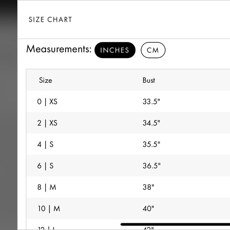
Task: Click the horizontal scroll bar at bottom
Action: pos(175,224)
